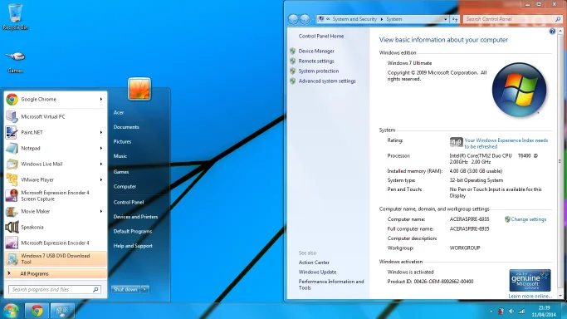Open Recycle Bin on desktop
The image size is (567, 319).
[x=15, y=17]
